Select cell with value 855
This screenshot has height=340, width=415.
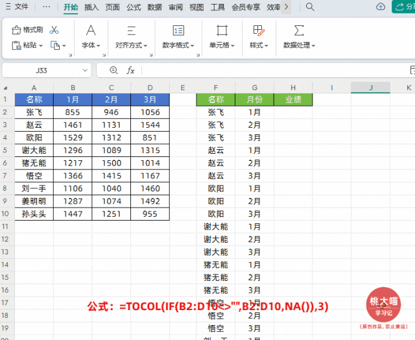click(73, 112)
